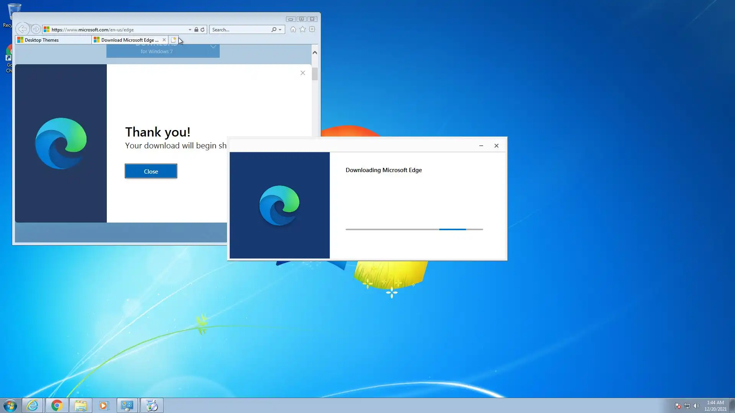This screenshot has width=735, height=413.
Task: Open the Home page icon
Action: [x=293, y=29]
